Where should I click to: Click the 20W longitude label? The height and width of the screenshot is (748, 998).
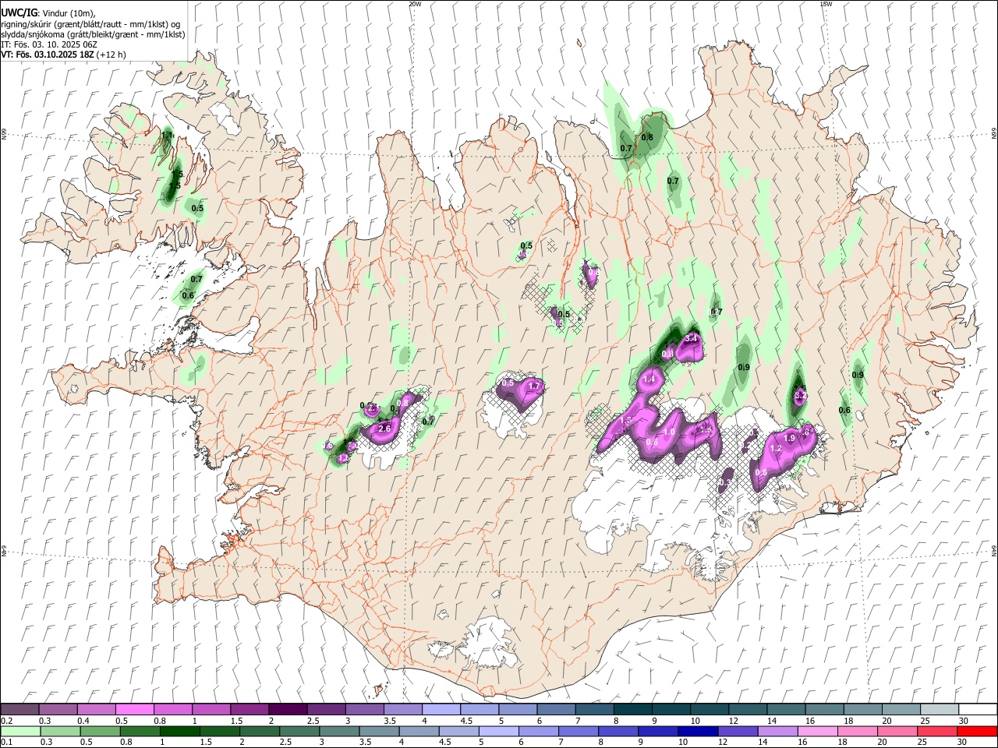click(x=415, y=4)
